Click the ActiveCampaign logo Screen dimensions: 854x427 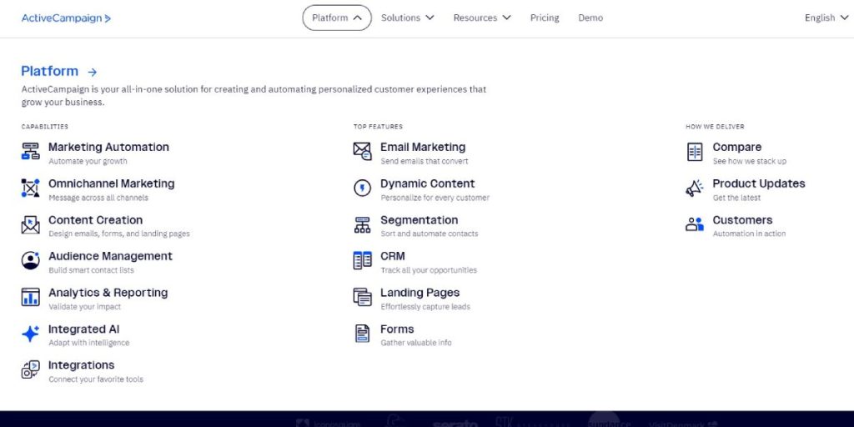(66, 18)
